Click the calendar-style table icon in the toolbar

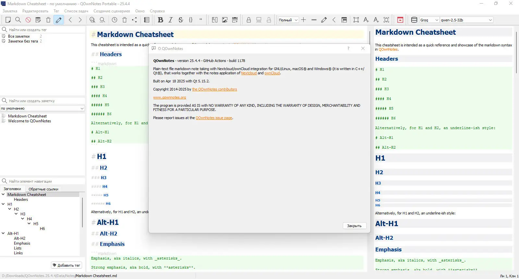click(x=235, y=20)
